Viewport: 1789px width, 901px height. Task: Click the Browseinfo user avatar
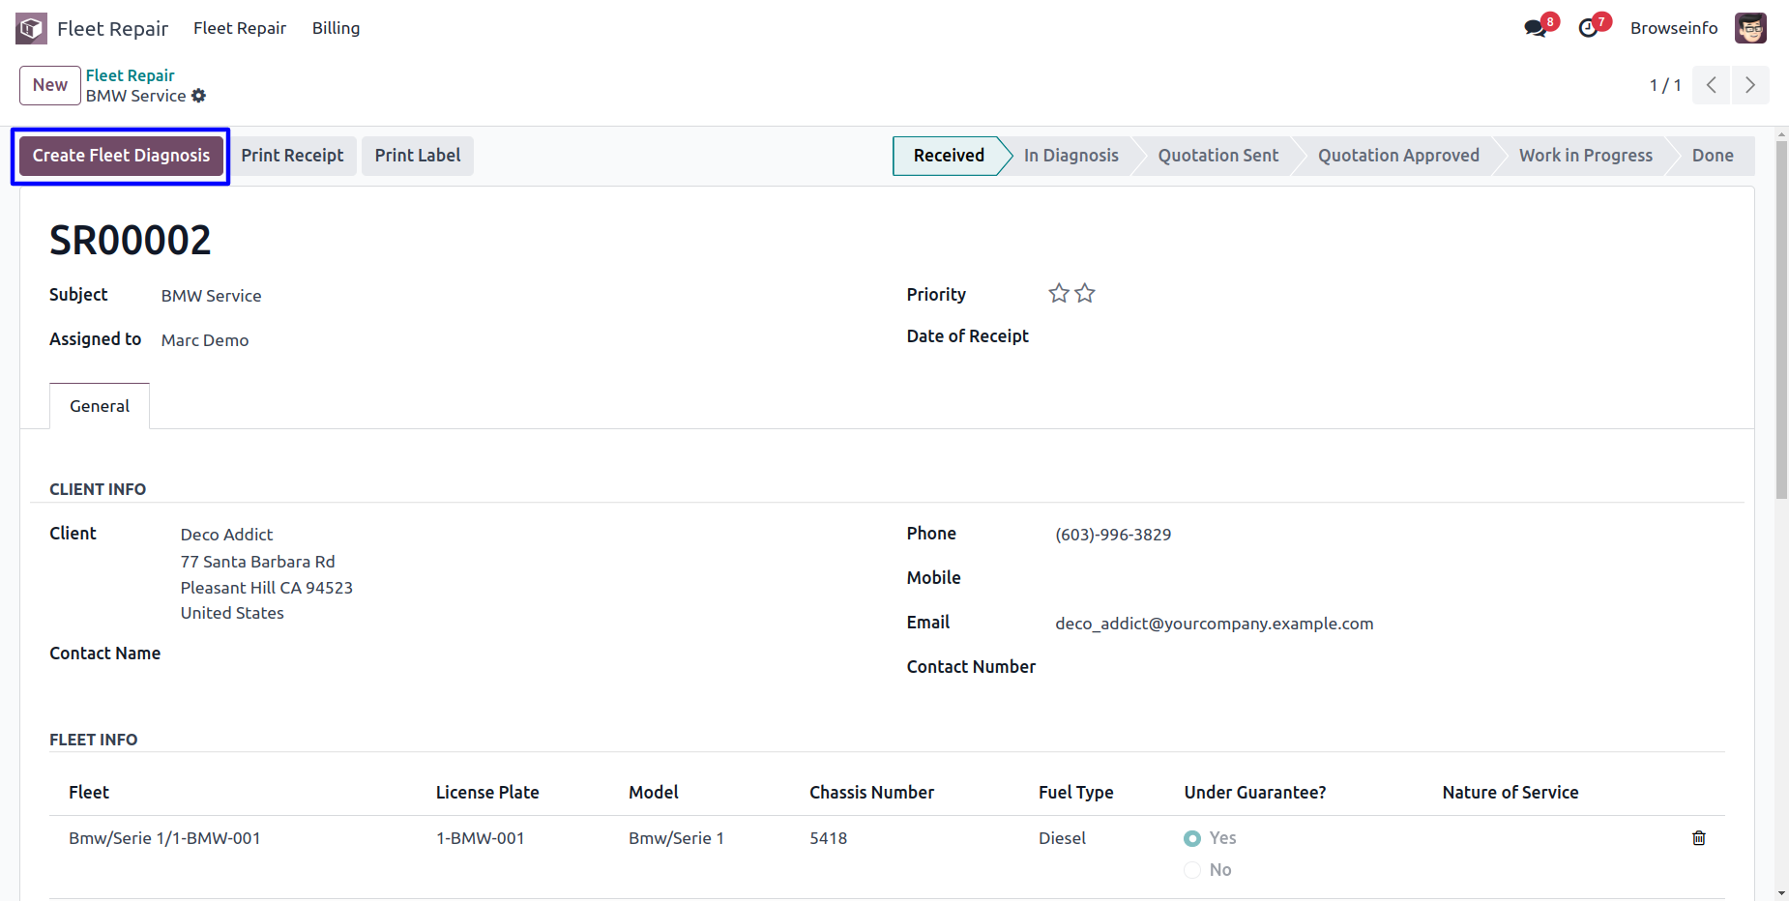pyautogui.click(x=1750, y=28)
